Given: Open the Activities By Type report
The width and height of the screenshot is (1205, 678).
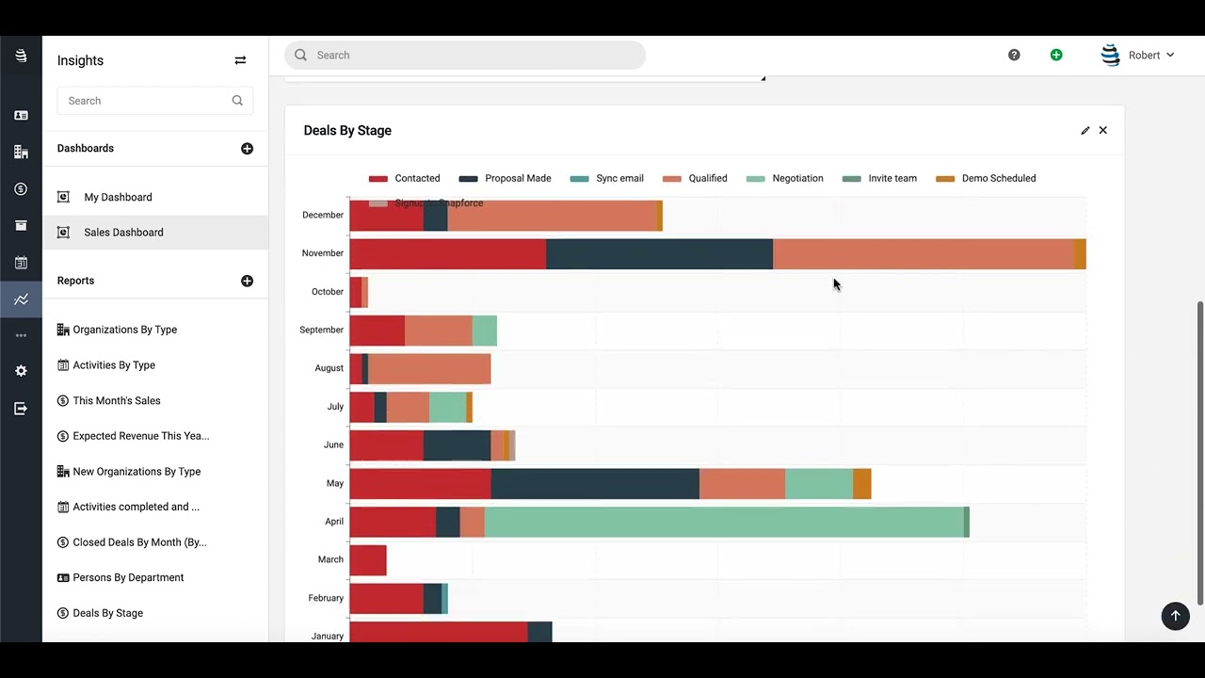Looking at the screenshot, I should (114, 365).
